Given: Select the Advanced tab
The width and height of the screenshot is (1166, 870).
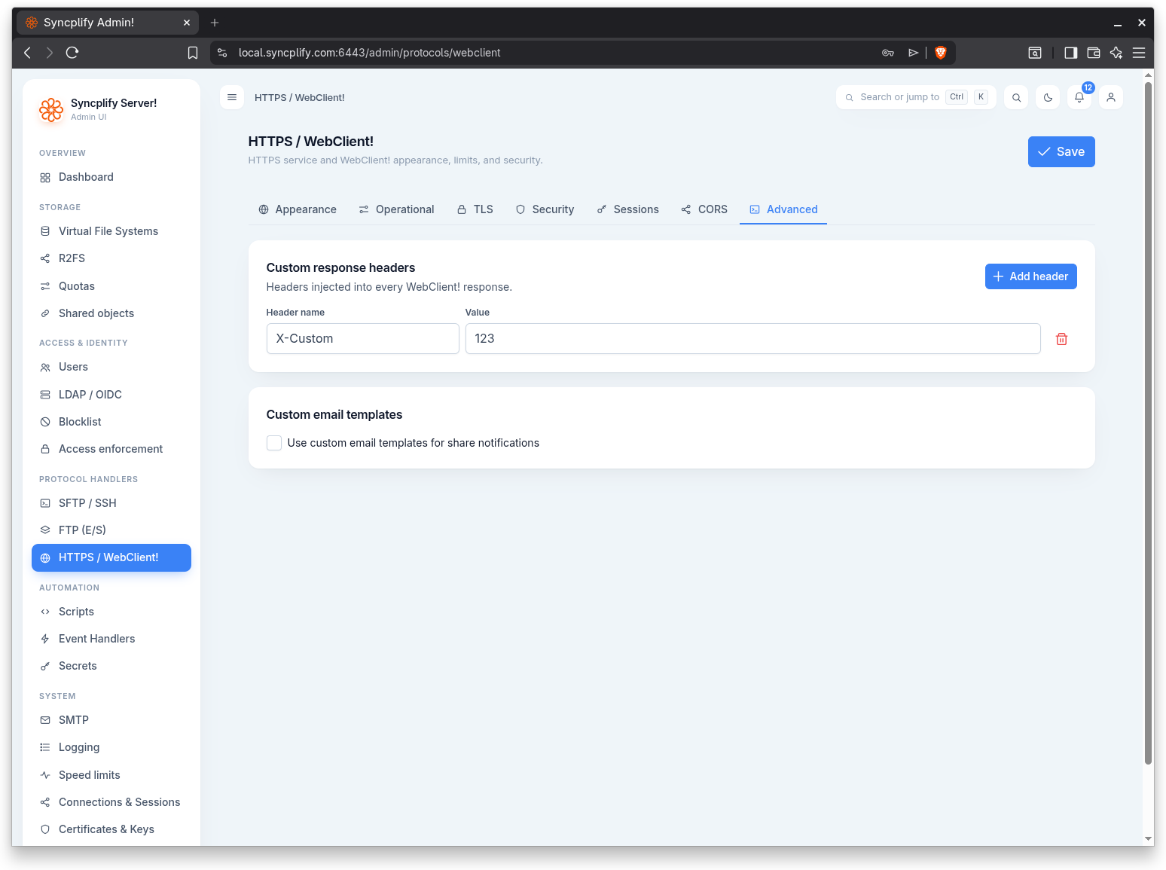Looking at the screenshot, I should (783, 209).
